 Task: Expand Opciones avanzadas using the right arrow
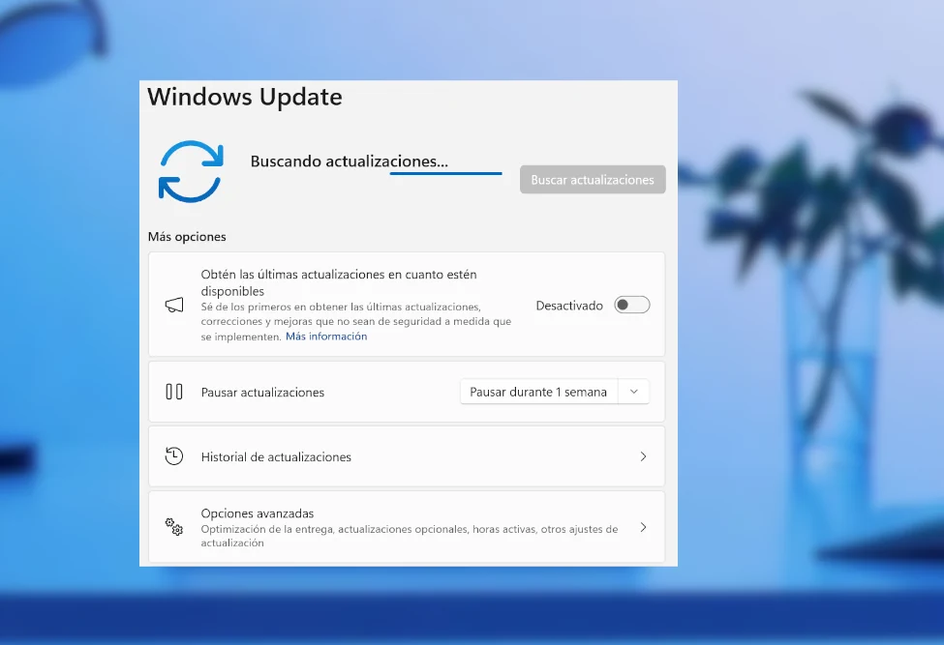643,527
